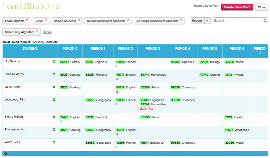Click the red Conflict warning icon

click(142, 109)
